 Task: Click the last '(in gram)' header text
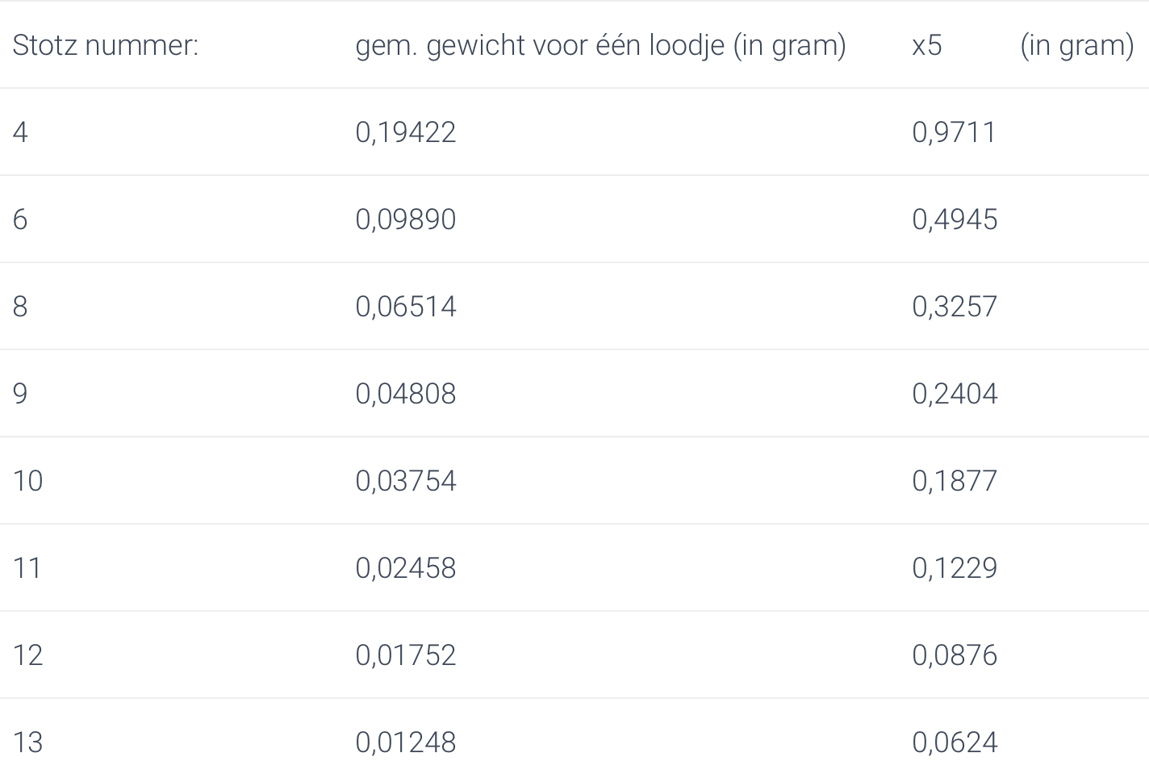coord(1076,45)
